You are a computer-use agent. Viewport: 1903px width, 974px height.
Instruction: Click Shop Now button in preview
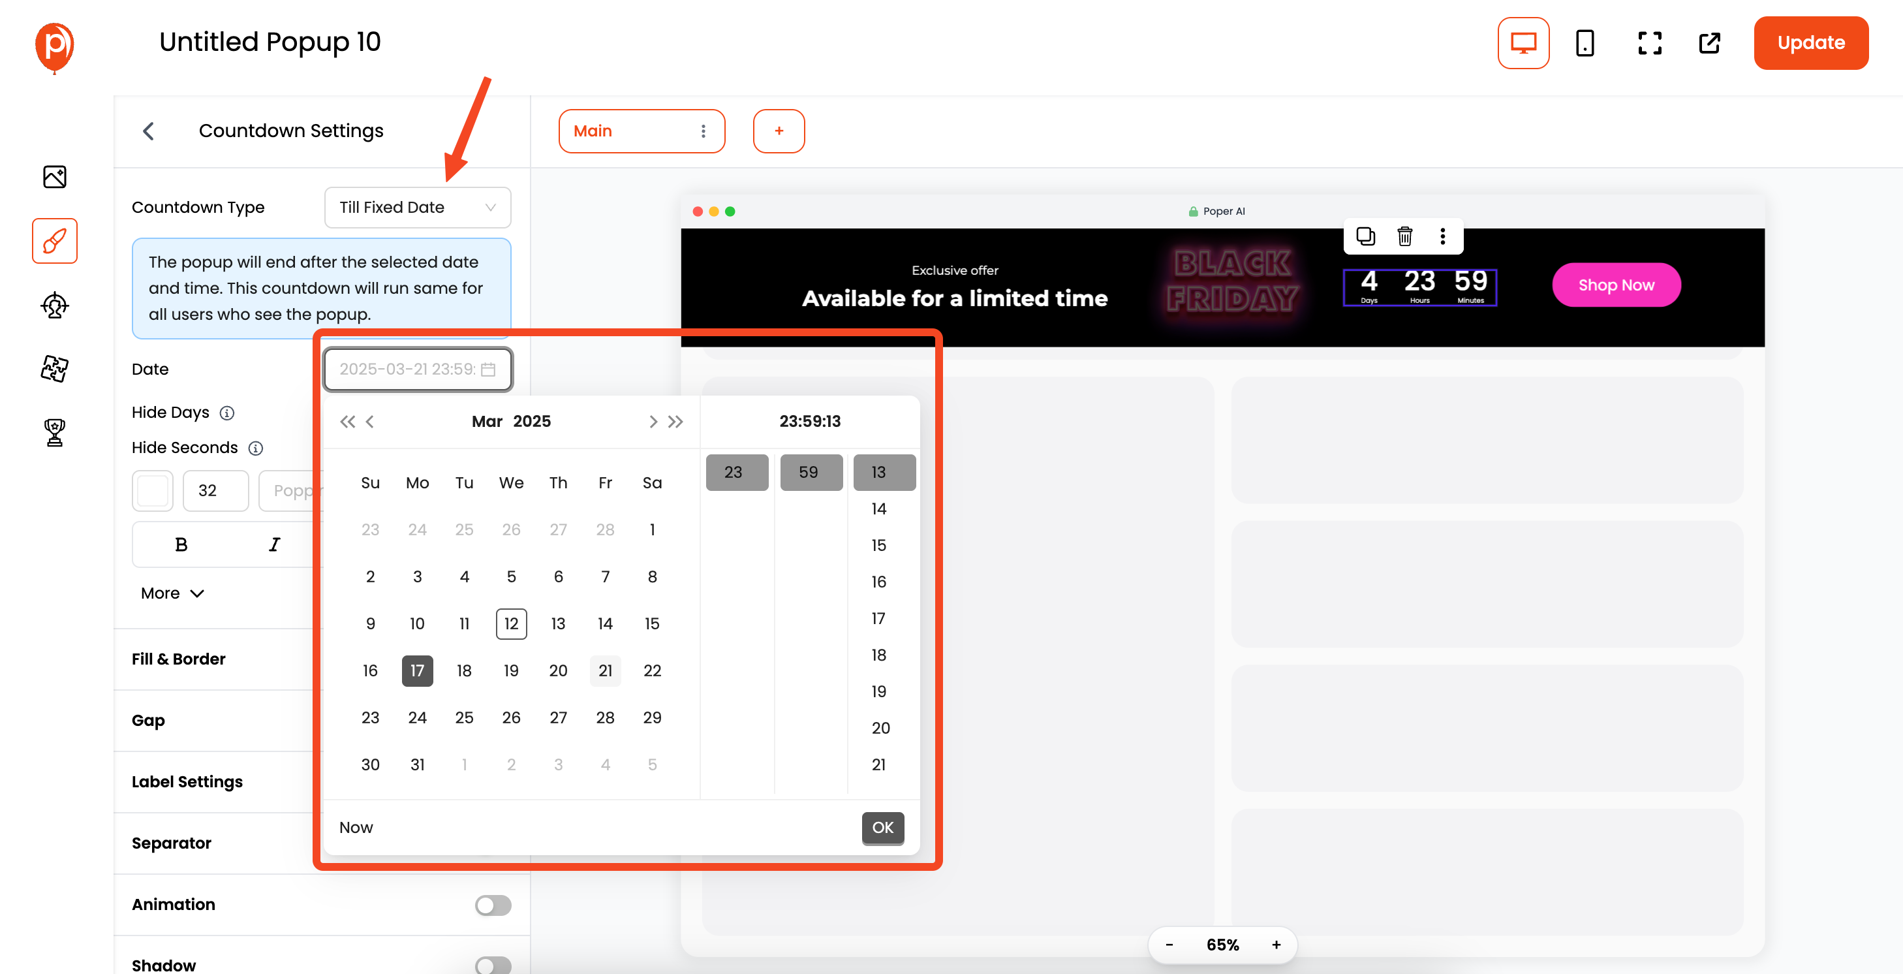1616,285
